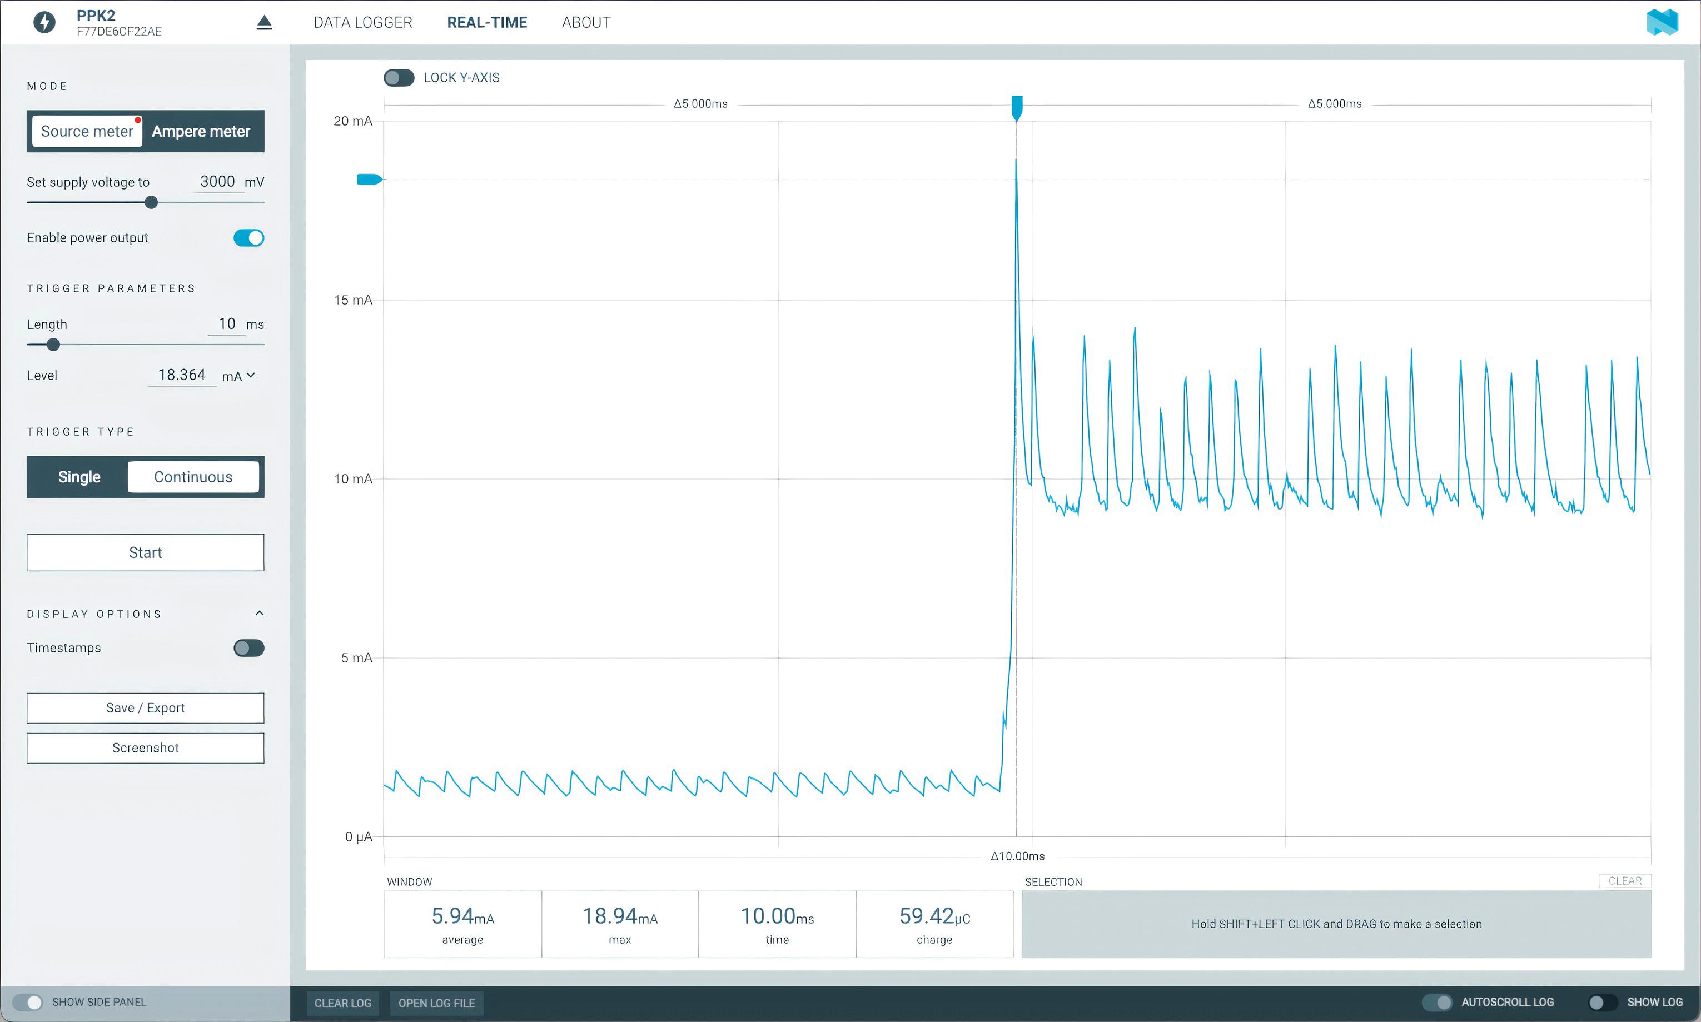Select Ampere meter mode

pos(201,132)
